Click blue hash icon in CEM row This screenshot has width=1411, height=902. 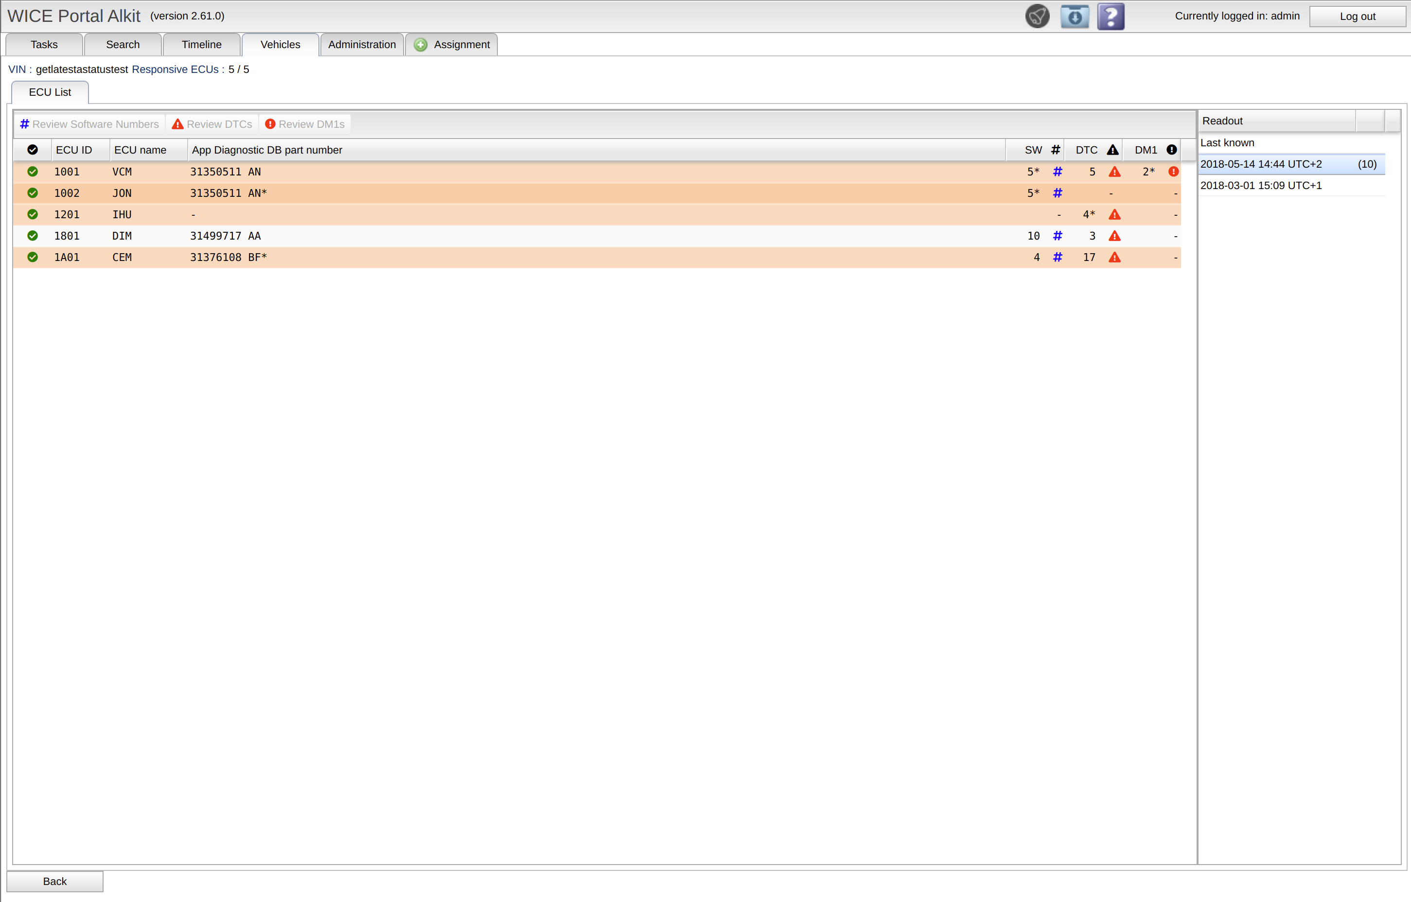point(1057,257)
